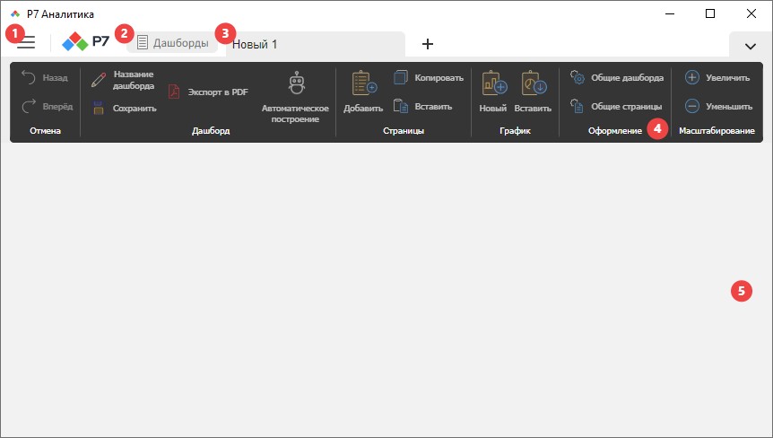Viewport: 773px width, 438px height.
Task: Select the Новый 1 tab
Action: (x=316, y=44)
